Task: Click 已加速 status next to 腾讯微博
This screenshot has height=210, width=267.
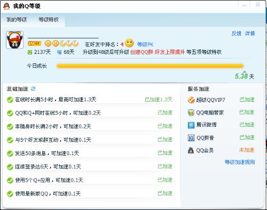Action: click(247, 125)
